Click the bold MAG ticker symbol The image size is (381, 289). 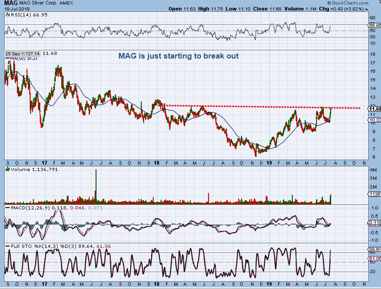pos(11,3)
